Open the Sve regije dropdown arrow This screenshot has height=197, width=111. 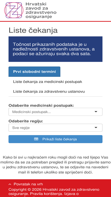click(x=96, y=128)
